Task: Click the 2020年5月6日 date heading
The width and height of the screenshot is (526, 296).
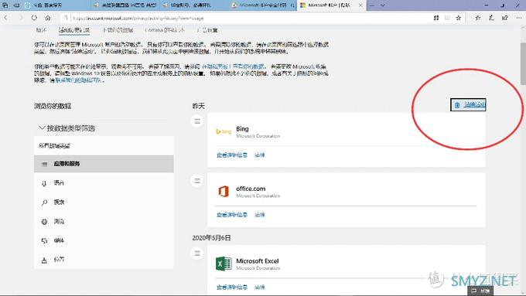Action: coord(211,238)
